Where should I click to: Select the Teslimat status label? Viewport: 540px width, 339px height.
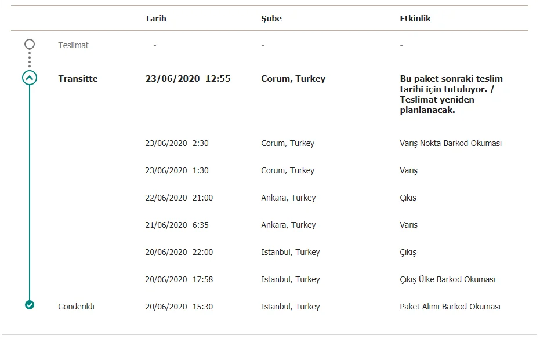coord(74,45)
